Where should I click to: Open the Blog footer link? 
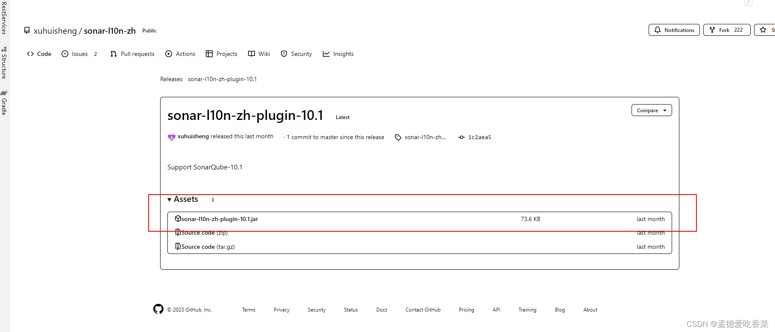[560, 310]
